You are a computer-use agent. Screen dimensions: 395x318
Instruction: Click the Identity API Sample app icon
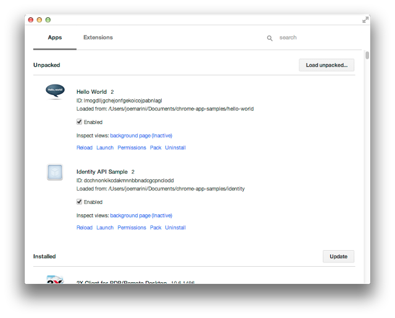coord(55,172)
